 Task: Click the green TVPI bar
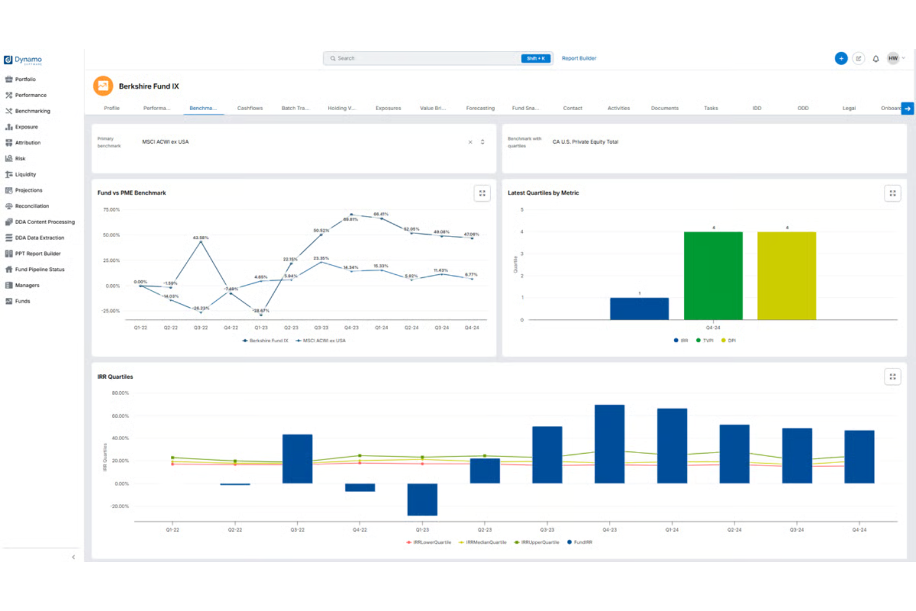(713, 276)
